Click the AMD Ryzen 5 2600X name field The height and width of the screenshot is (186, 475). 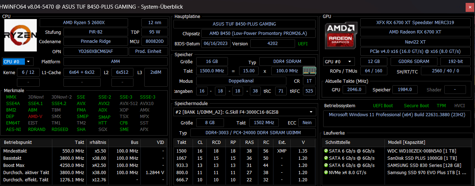click(84, 23)
